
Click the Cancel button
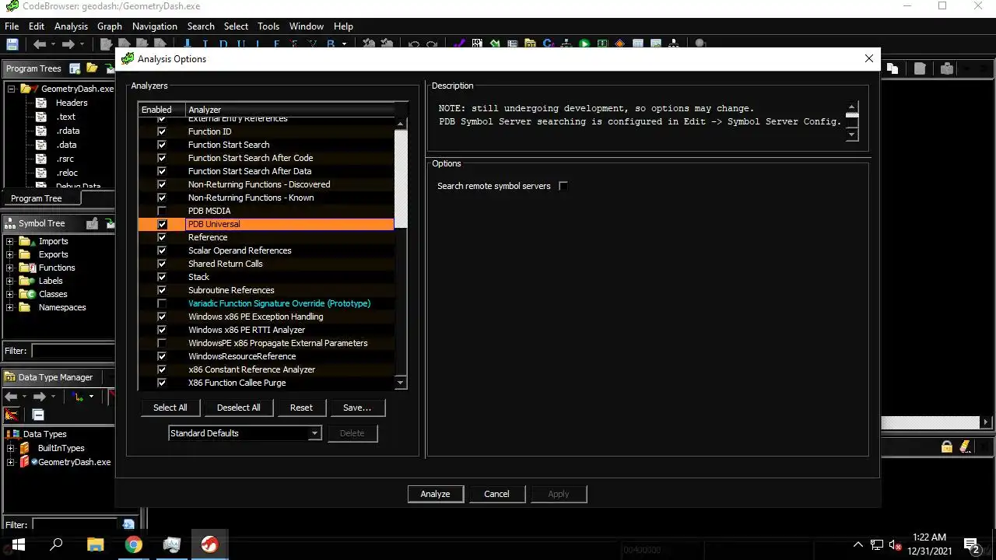tap(496, 494)
